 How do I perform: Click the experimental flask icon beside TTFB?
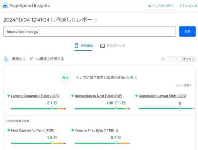coord(117,131)
